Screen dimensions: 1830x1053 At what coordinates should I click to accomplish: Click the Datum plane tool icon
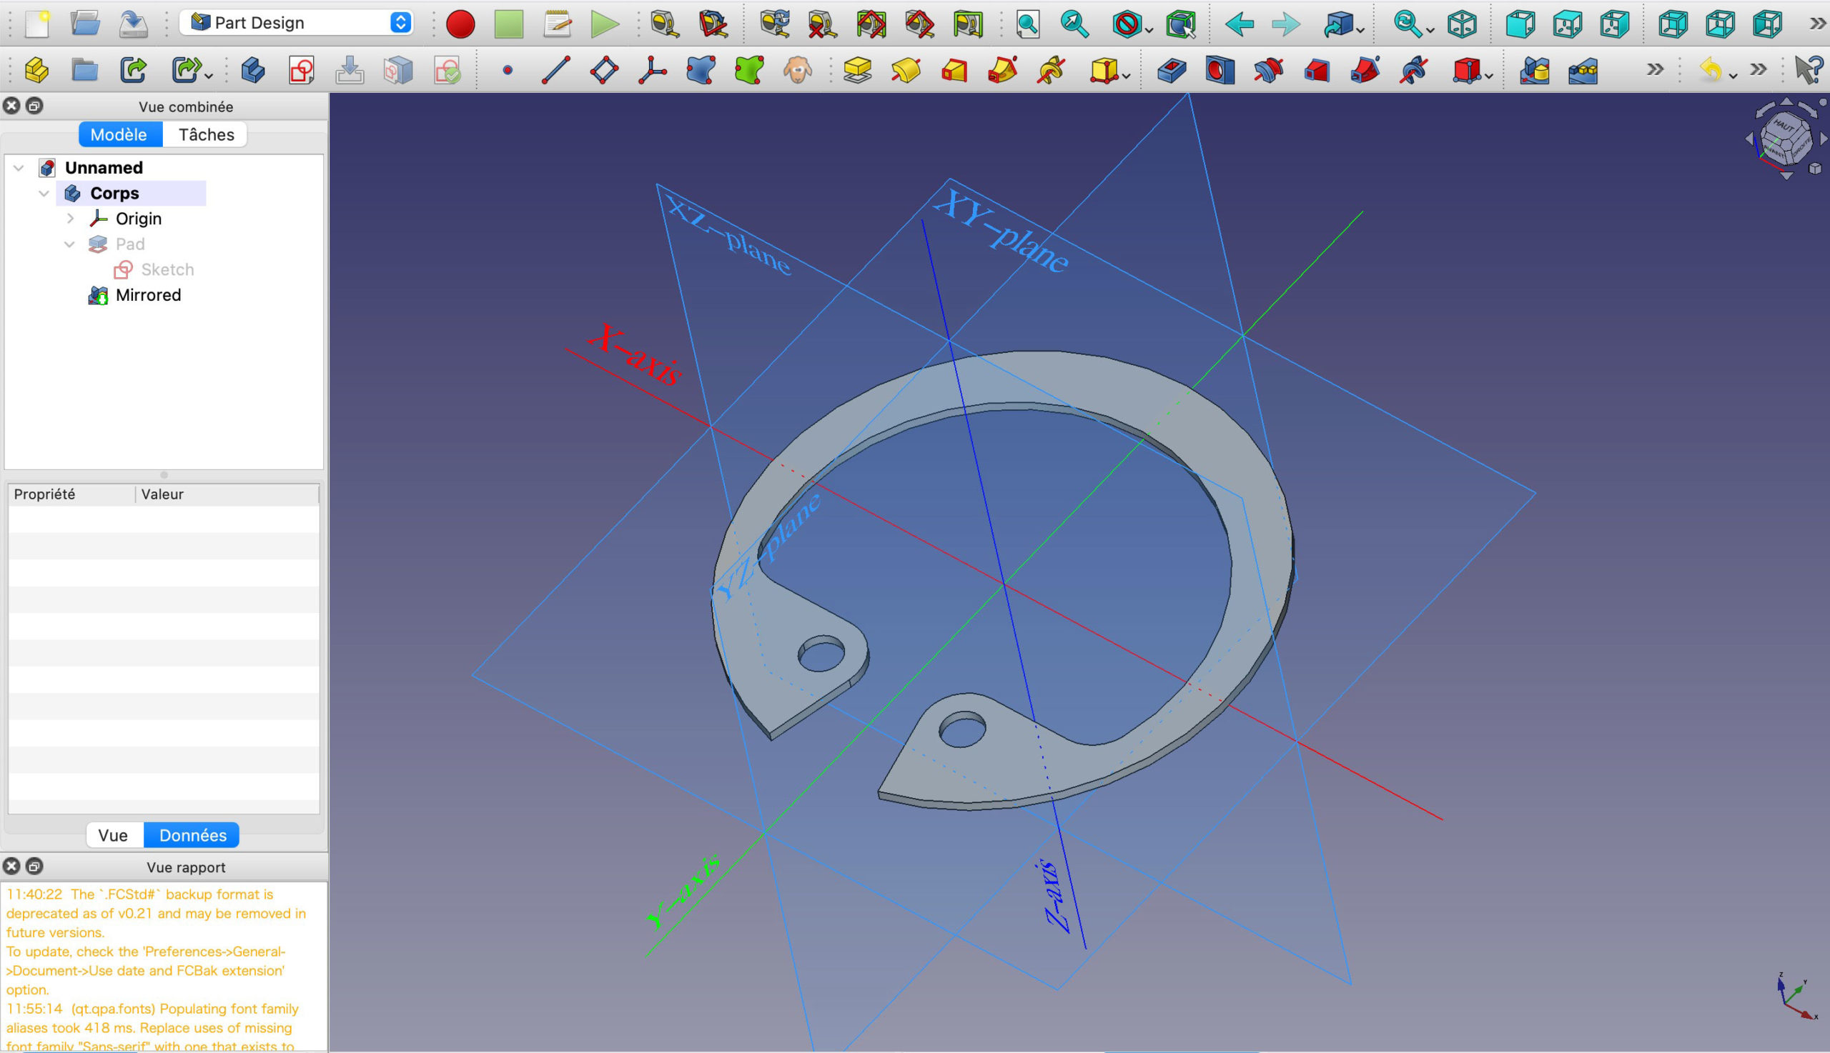pyautogui.click(x=604, y=70)
